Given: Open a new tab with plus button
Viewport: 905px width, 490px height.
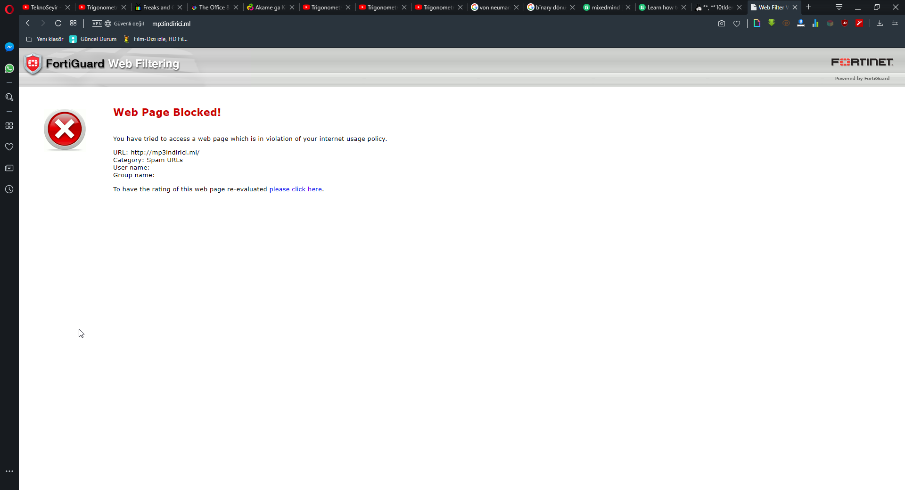Looking at the screenshot, I should (x=808, y=7).
